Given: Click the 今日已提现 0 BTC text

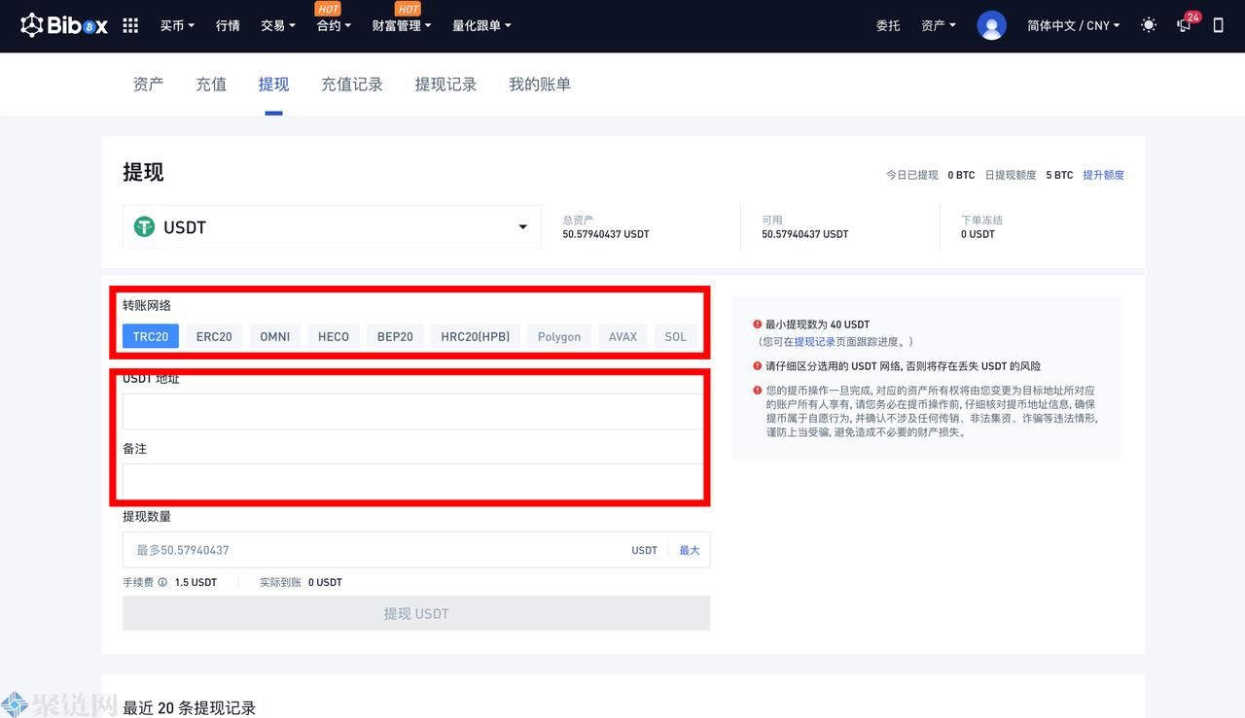Looking at the screenshot, I should [930, 175].
